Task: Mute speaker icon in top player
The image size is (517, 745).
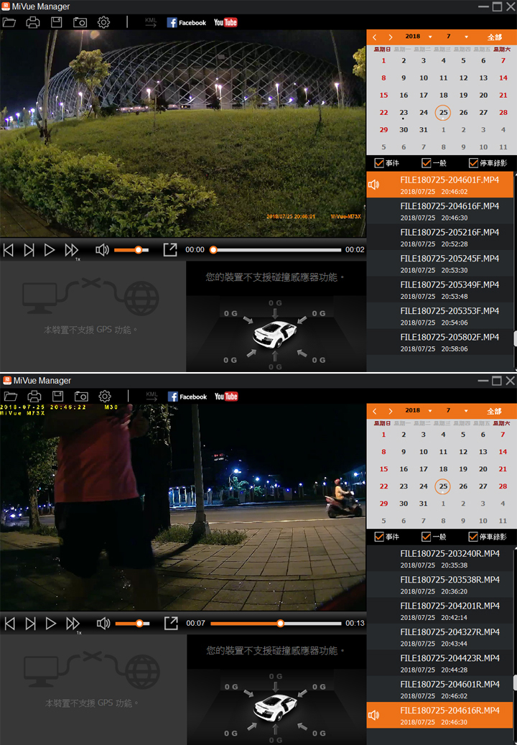Action: pyautogui.click(x=102, y=250)
